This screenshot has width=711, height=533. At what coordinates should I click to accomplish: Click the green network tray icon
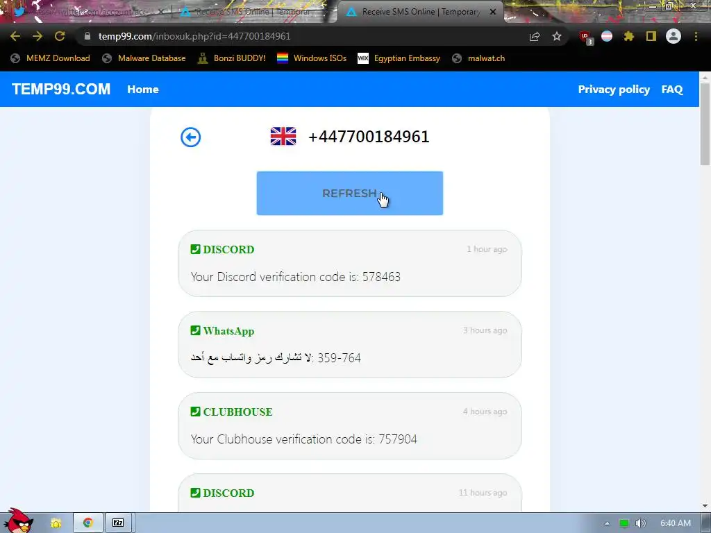624,523
